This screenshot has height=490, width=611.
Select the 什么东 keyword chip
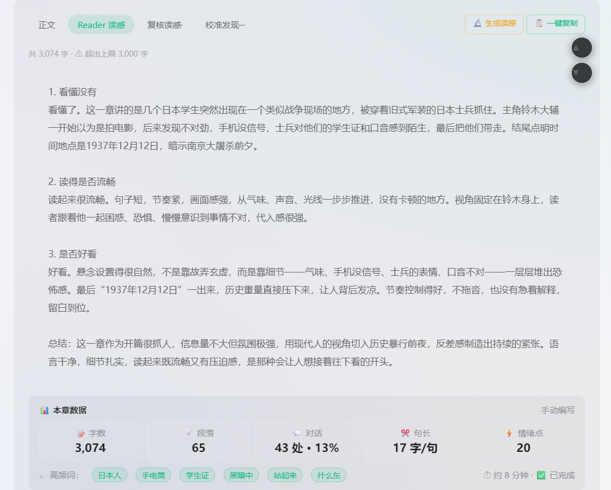point(328,475)
